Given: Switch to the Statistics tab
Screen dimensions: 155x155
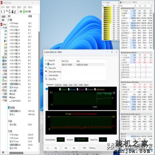Looking at the screenshot, I should click(x=86, y=85).
